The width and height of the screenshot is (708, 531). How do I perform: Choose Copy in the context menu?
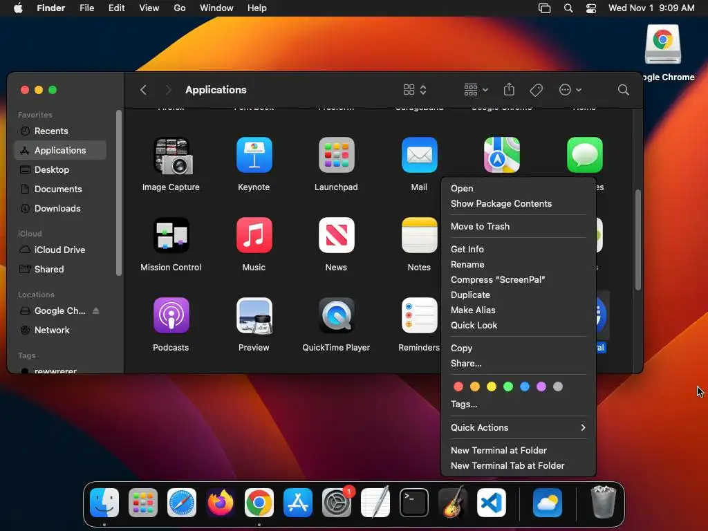tap(519, 348)
